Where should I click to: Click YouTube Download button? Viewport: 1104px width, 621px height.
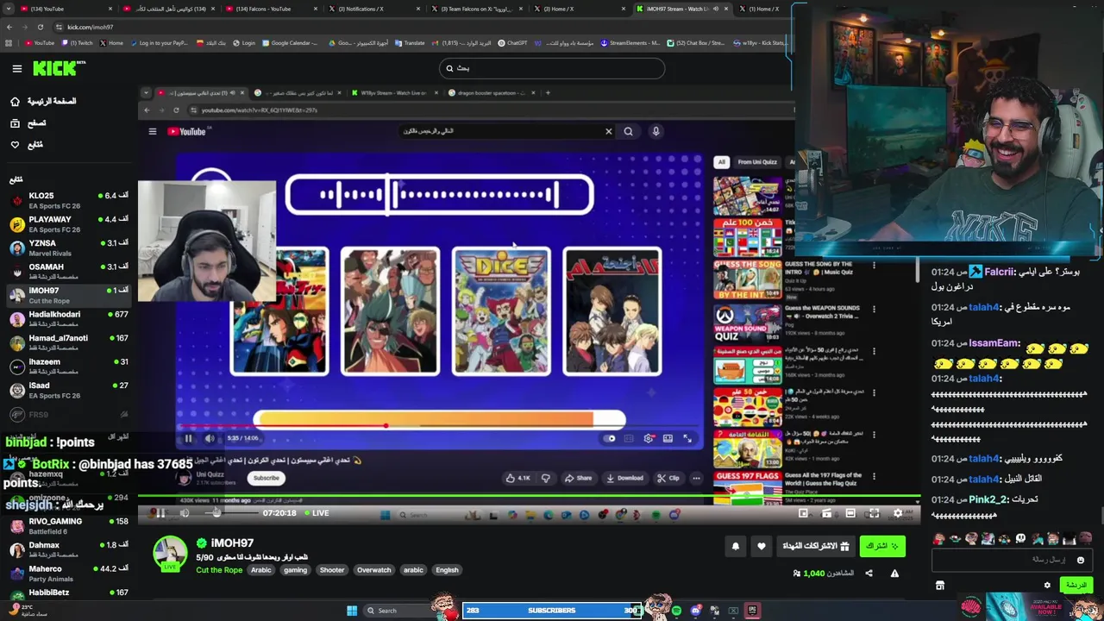tap(624, 478)
